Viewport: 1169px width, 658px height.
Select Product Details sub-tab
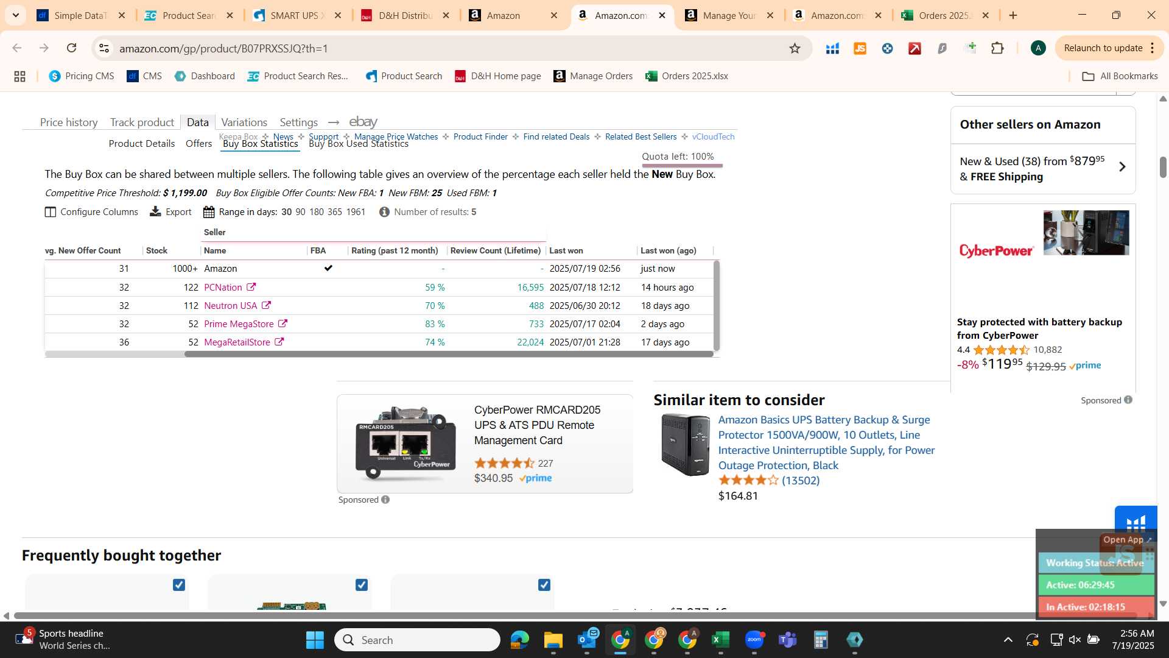click(141, 144)
